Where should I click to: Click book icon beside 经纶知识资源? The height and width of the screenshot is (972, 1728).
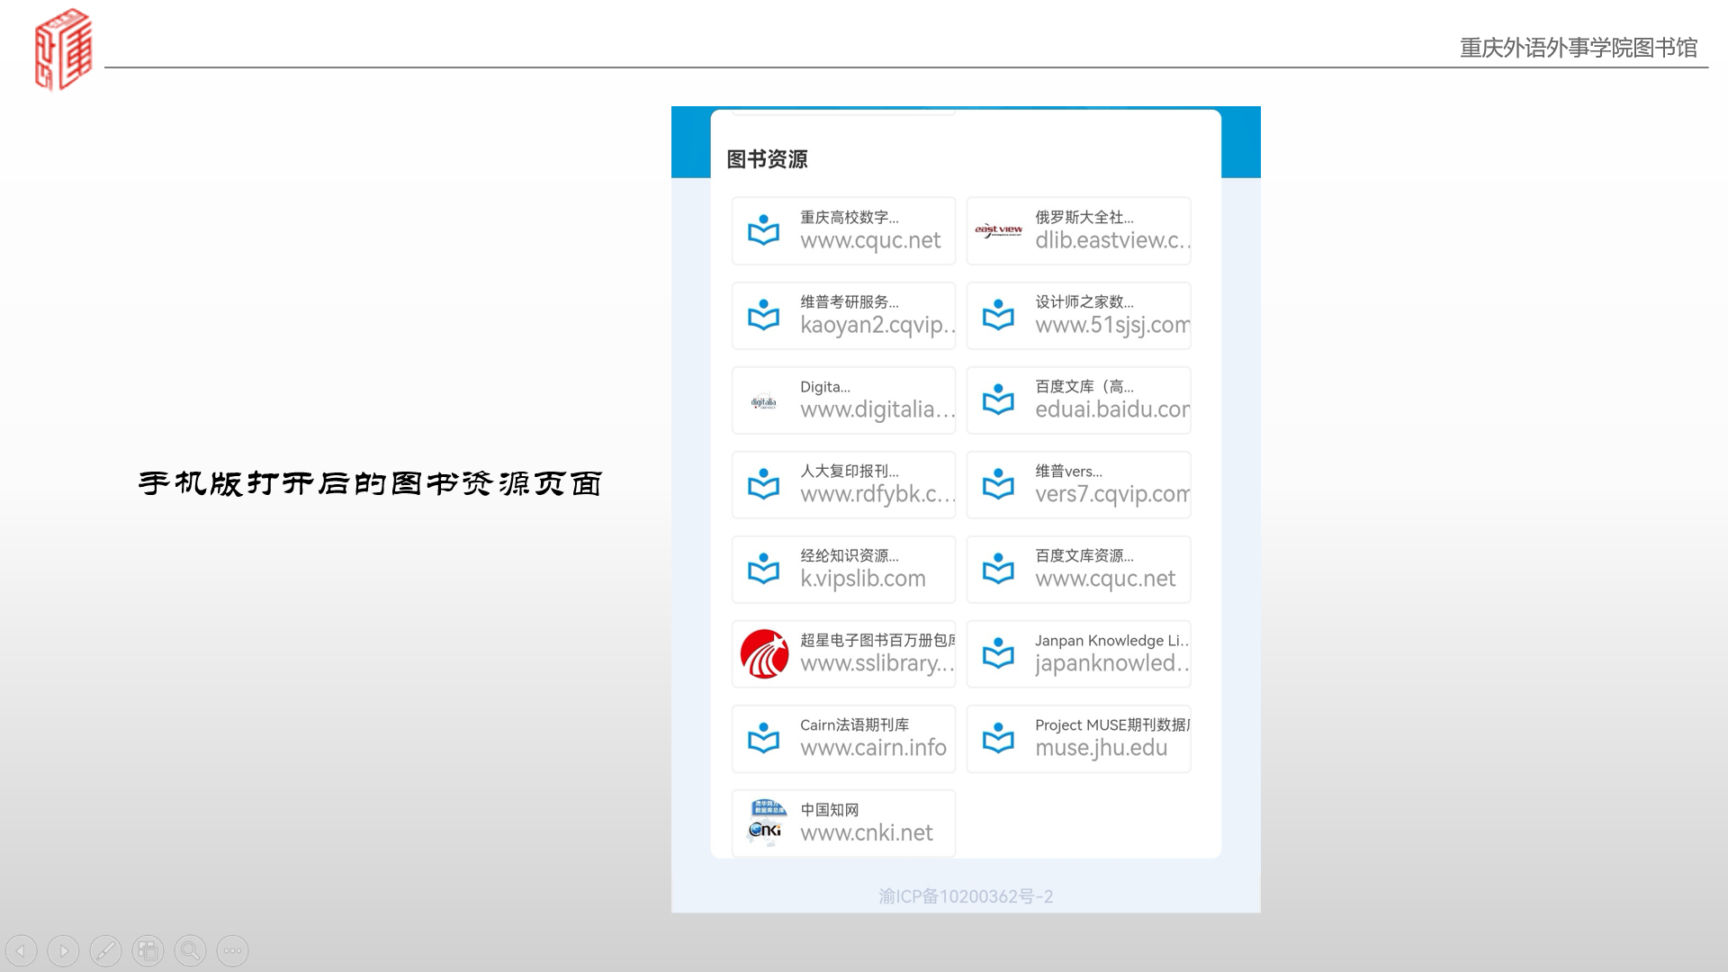(763, 569)
